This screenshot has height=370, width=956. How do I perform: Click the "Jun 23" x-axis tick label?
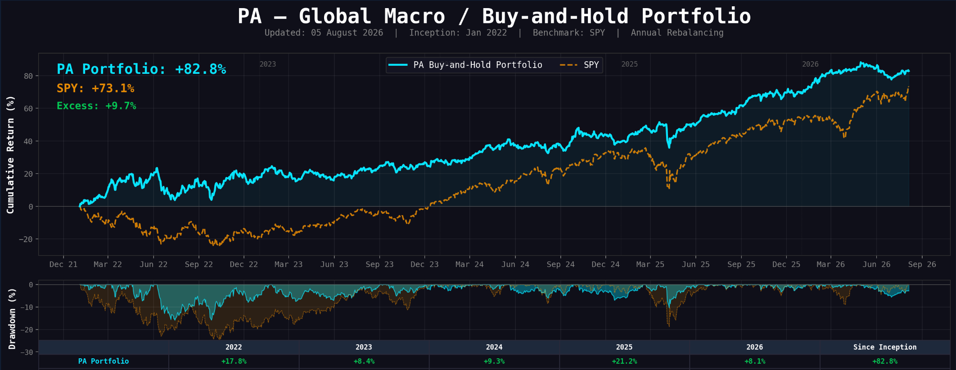pyautogui.click(x=334, y=264)
